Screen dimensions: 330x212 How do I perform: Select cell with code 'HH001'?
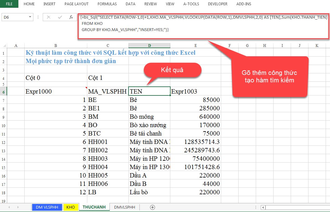108,142
